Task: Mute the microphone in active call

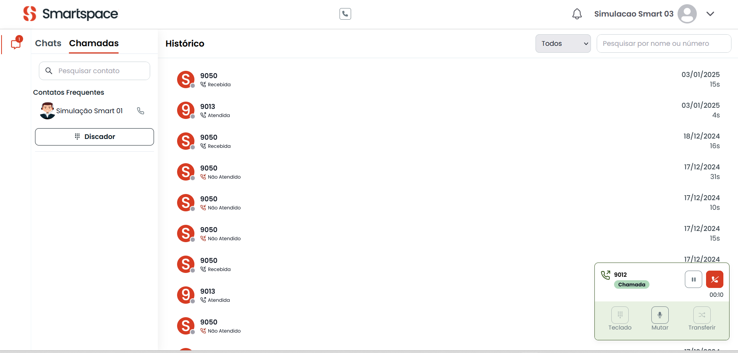Action: click(659, 315)
